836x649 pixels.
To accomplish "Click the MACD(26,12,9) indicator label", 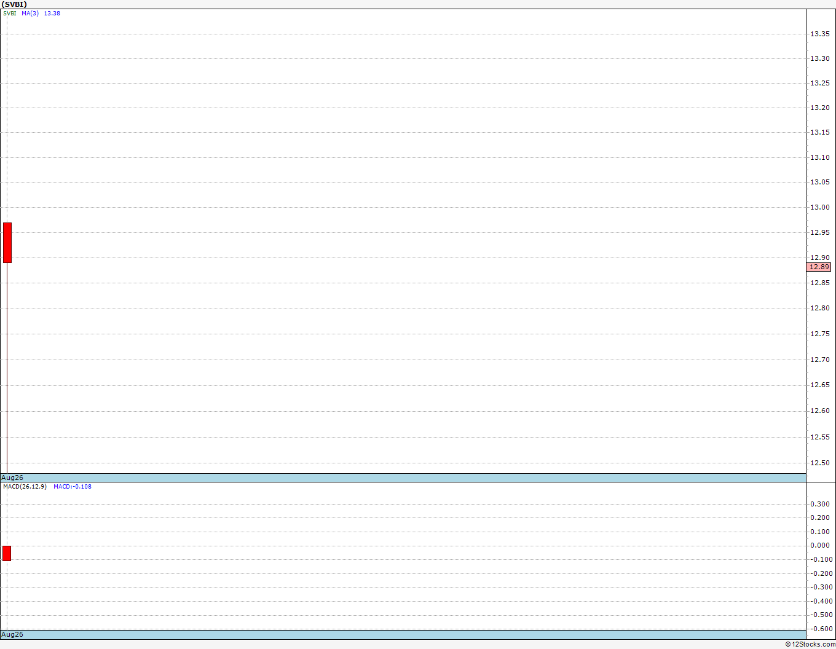I will [25, 487].
